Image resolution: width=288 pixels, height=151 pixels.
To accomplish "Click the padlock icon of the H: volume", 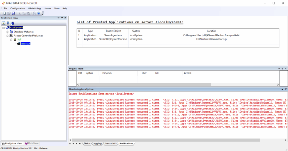I will 15,39.
